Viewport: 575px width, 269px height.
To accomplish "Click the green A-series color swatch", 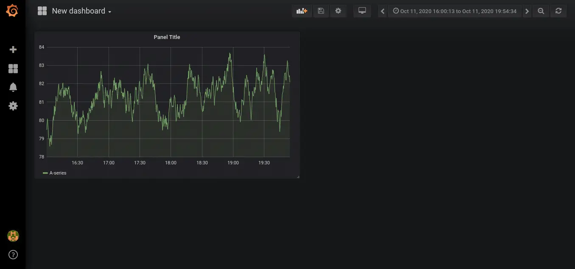I will 45,172.
